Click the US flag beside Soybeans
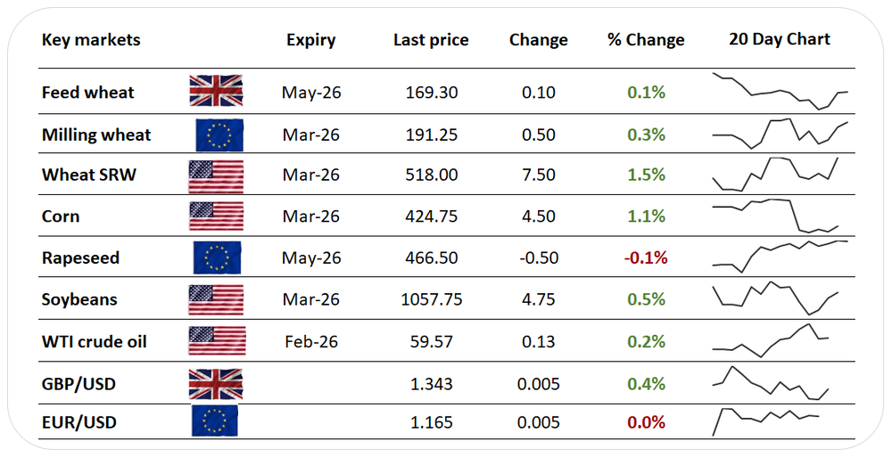Viewport: 892px width, 457px height. click(216, 299)
